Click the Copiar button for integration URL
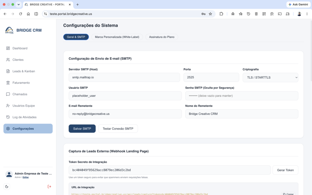312x195 pixels. pyautogui.click(x=288, y=194)
